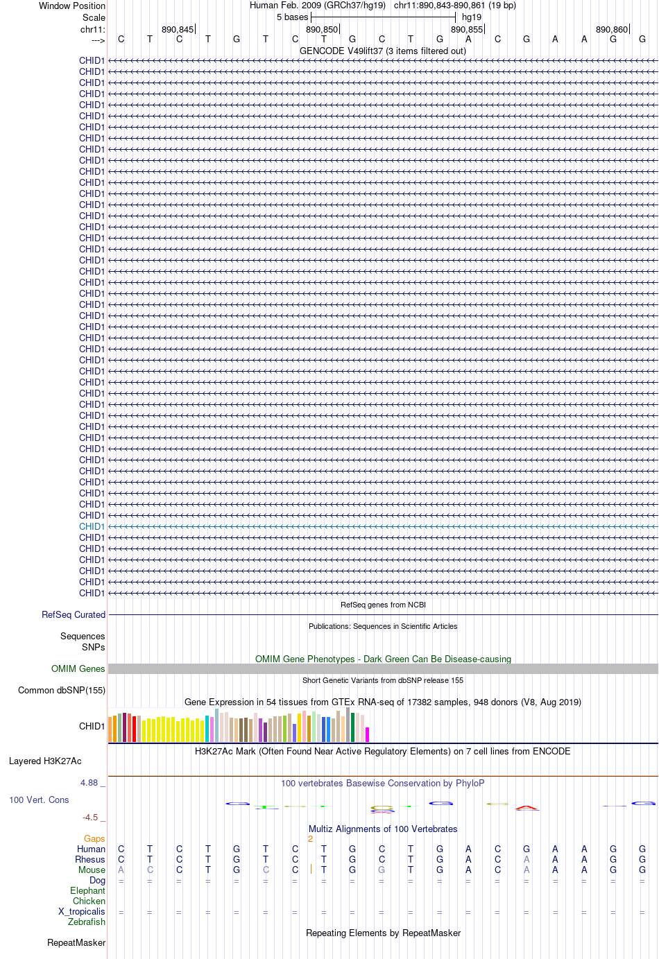Click the Chicken species label
Viewport: 659px width, 959px height.
coord(89,901)
